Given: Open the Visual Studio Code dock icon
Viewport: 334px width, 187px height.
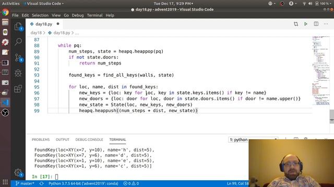Looking at the screenshot, I should click(x=5, y=103).
